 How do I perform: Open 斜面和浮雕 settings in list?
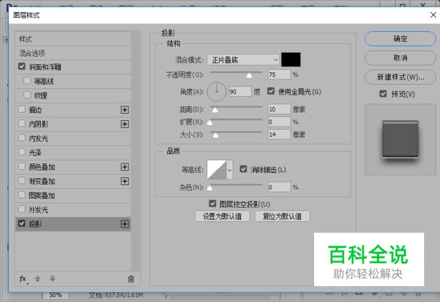point(73,67)
